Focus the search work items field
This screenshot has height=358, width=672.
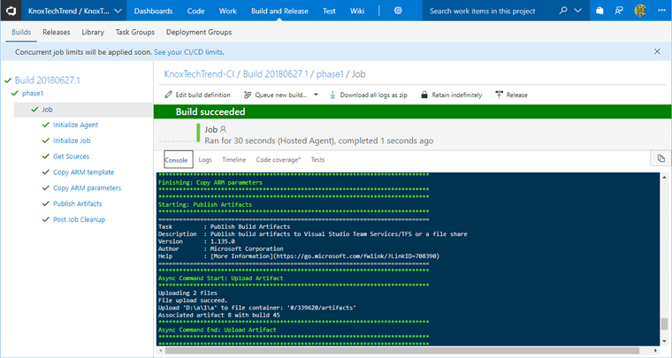click(491, 11)
